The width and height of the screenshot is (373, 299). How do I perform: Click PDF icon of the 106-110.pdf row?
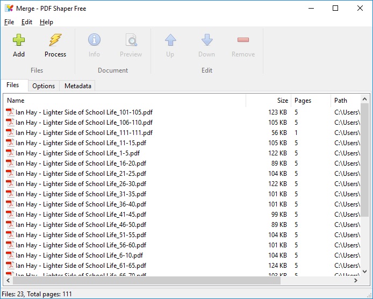[x=10, y=123]
